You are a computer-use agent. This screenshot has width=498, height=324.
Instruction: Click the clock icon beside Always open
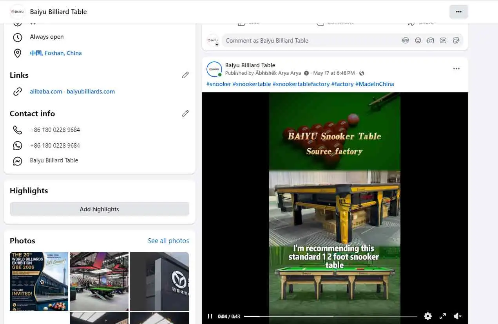point(18,37)
